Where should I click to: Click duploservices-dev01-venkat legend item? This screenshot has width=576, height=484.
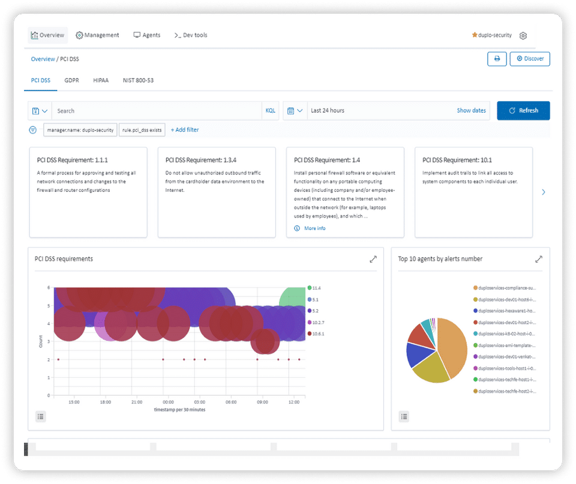(505, 357)
